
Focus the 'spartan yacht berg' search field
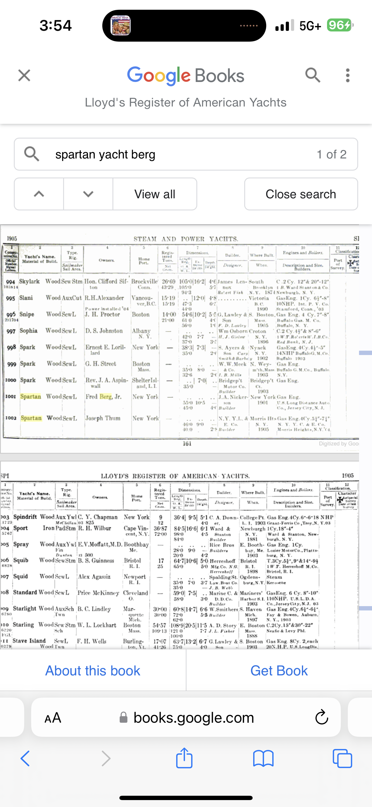[182, 154]
